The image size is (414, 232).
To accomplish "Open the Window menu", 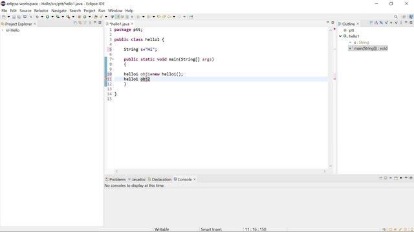I will coord(115,11).
